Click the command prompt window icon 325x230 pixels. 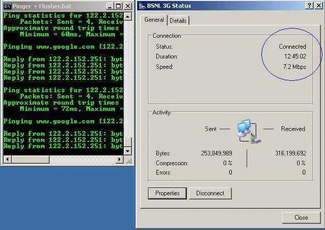click(7, 6)
